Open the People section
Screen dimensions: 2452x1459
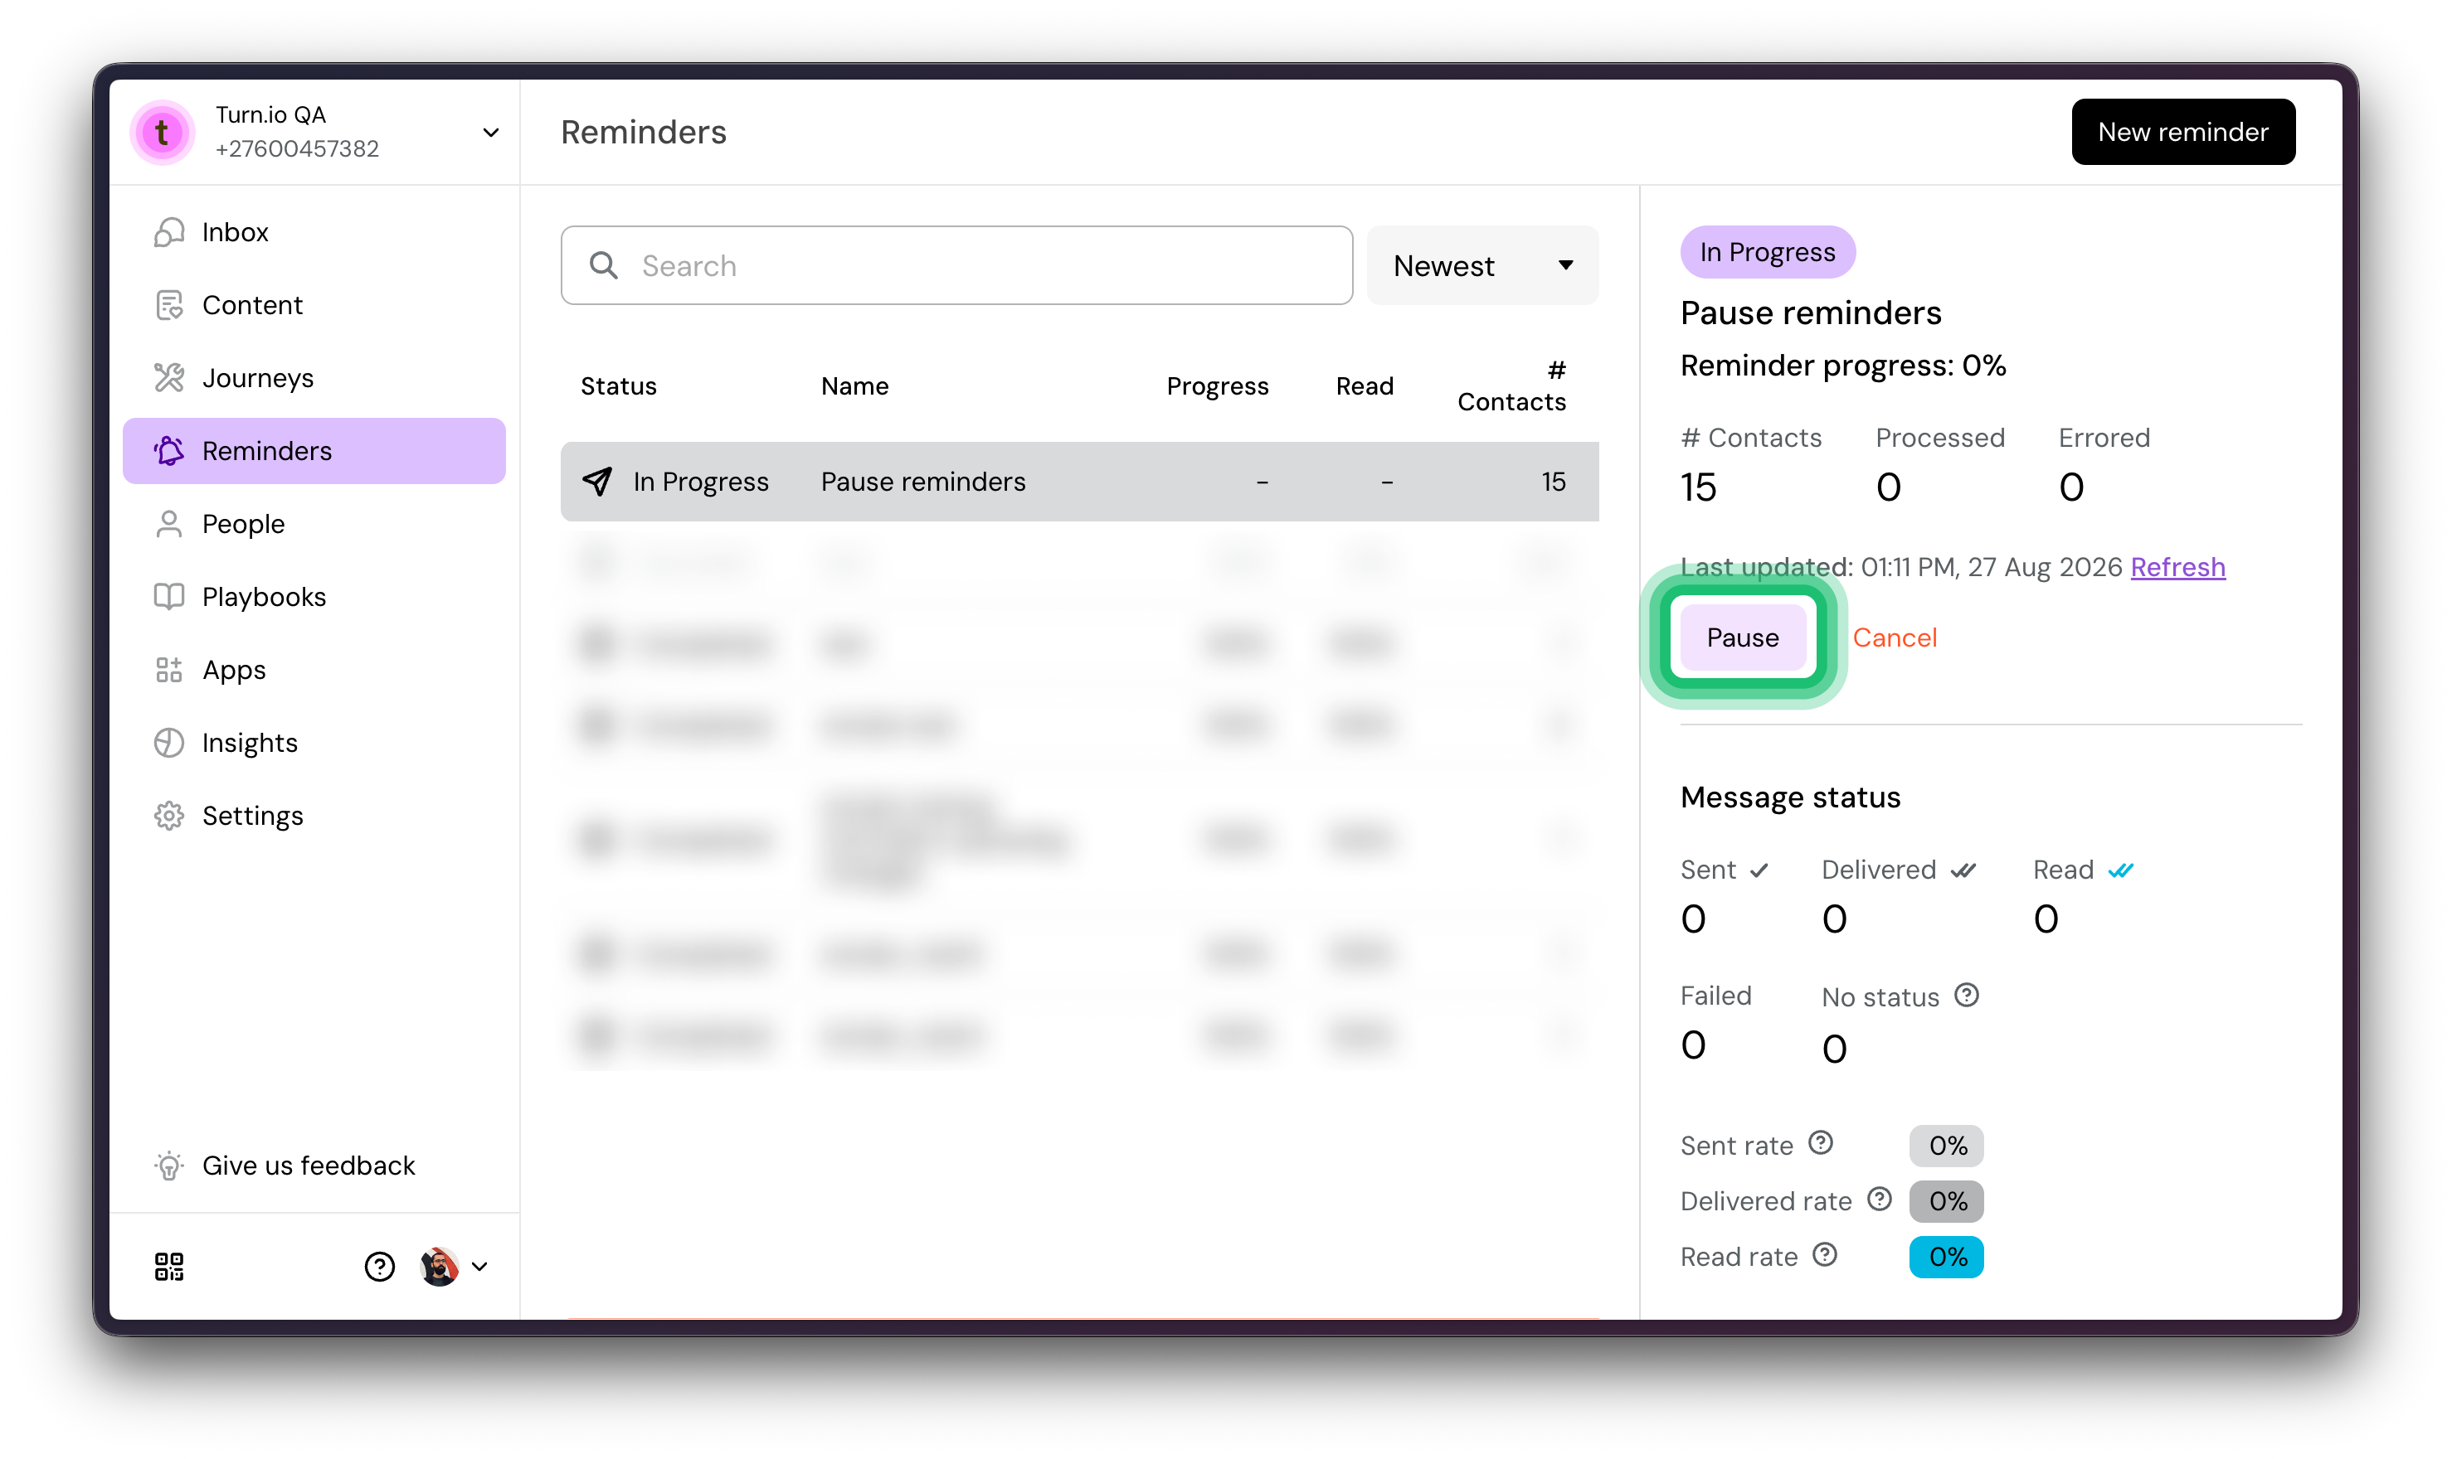tap(314, 524)
